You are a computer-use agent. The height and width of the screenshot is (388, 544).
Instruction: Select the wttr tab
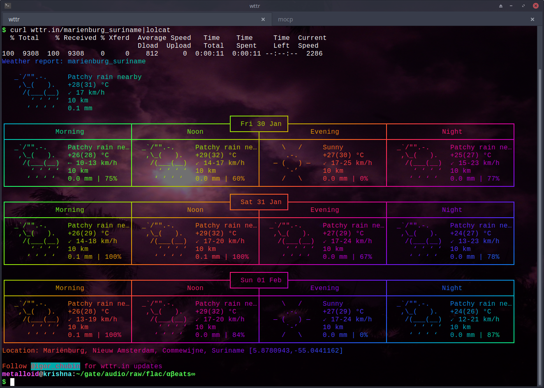(x=14, y=19)
